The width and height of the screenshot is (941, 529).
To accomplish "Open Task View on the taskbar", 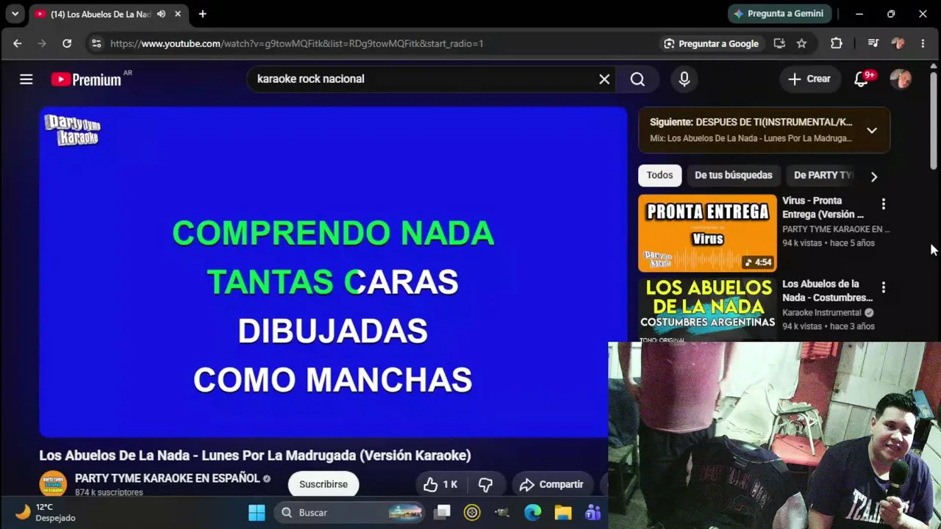I will coord(442,512).
